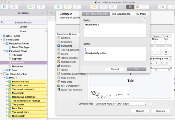Expand the Blame it on Nico folder
The height and width of the screenshot is (120, 175).
[x=7, y=81]
